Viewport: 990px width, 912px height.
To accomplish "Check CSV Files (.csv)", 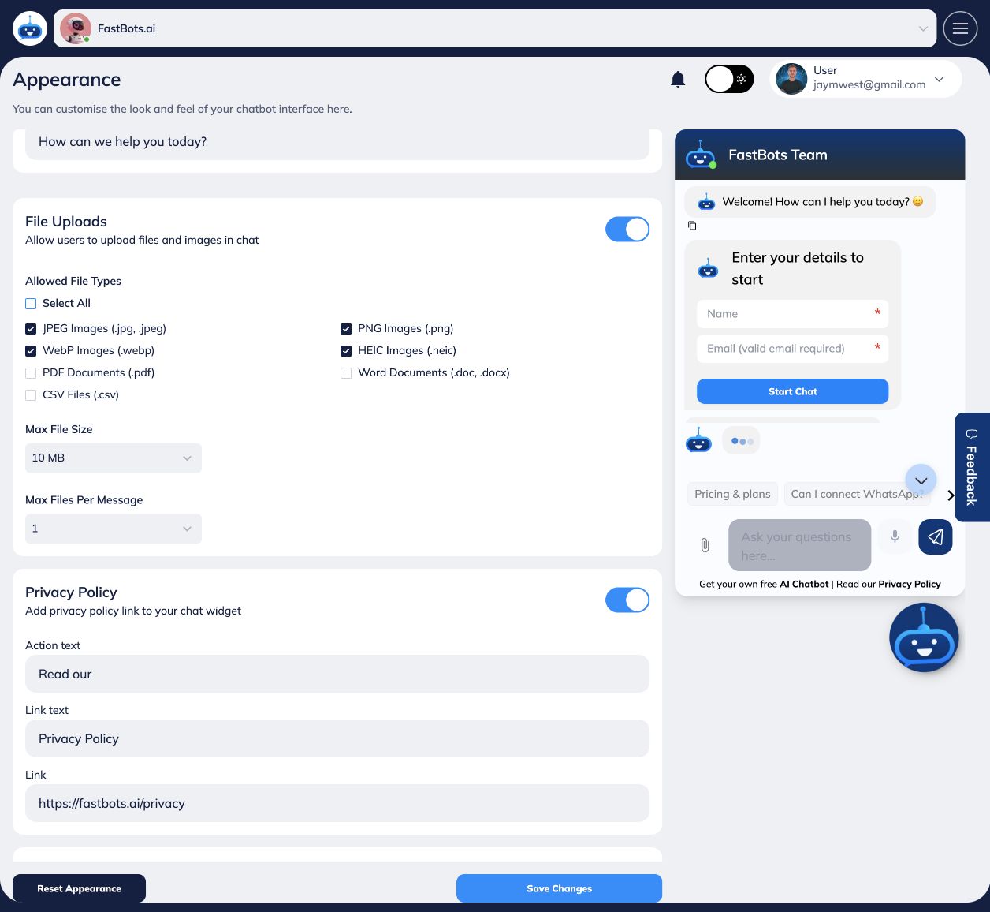I will (x=31, y=395).
